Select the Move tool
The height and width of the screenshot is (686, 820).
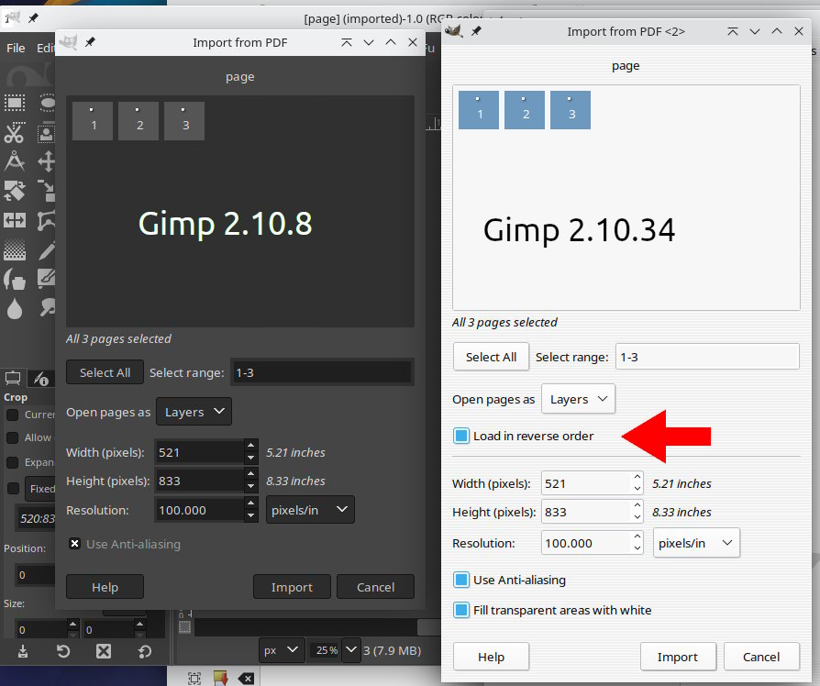click(46, 161)
